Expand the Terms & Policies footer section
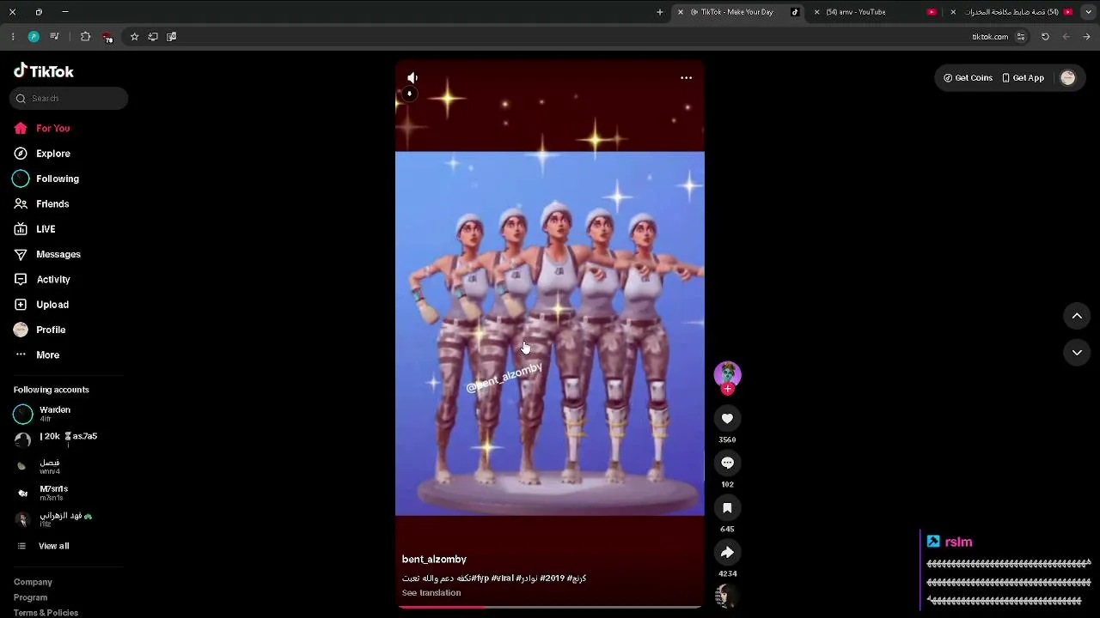Screen dimensions: 1100x618 click(46, 613)
